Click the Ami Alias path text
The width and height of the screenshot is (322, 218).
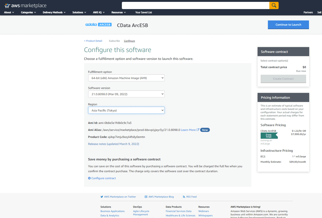(x=141, y=130)
